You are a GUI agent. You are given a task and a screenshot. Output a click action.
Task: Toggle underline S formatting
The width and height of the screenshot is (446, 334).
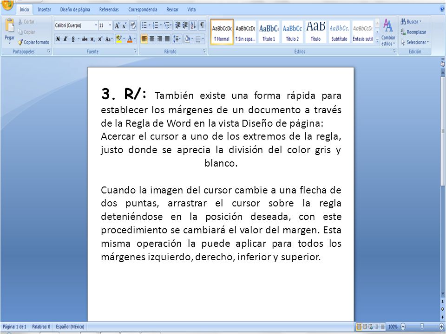click(x=73, y=39)
